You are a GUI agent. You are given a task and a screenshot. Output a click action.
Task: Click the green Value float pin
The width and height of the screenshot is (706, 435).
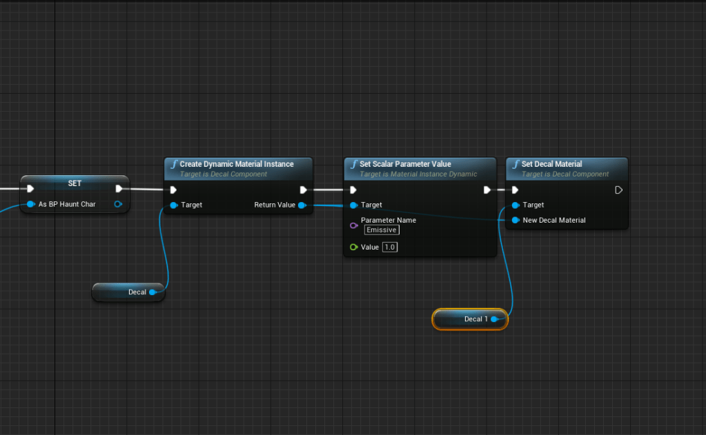353,247
